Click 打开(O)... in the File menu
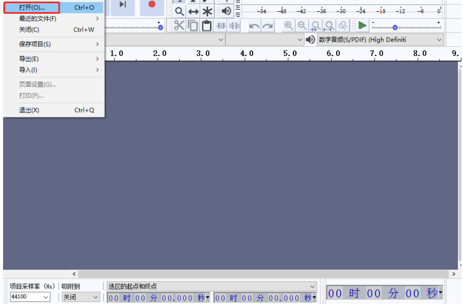463x308 pixels. [32, 8]
